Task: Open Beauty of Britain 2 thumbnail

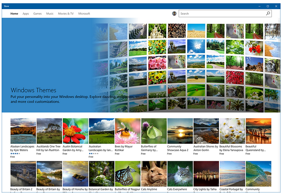Action: tap(23, 174)
